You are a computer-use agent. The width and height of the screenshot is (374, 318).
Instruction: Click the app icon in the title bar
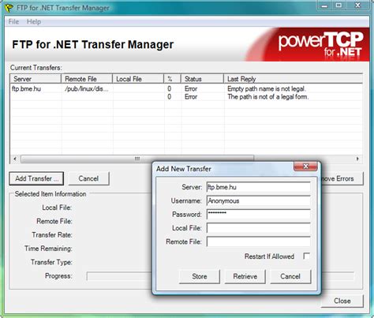[9, 8]
